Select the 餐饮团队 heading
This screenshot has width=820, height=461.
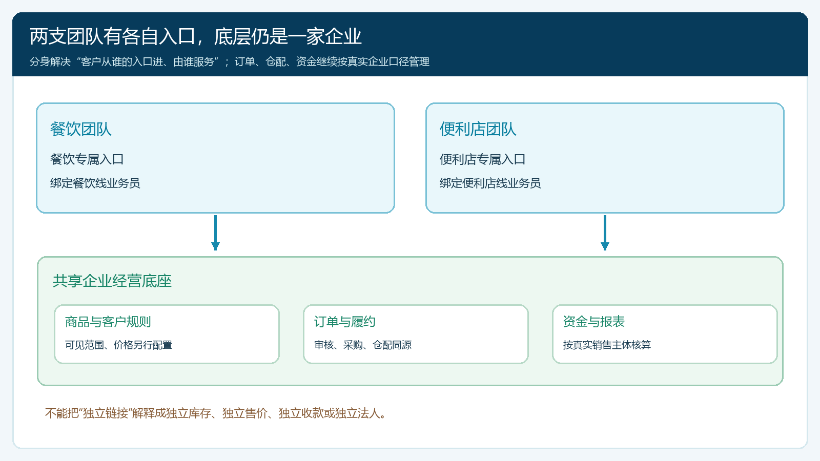point(81,129)
